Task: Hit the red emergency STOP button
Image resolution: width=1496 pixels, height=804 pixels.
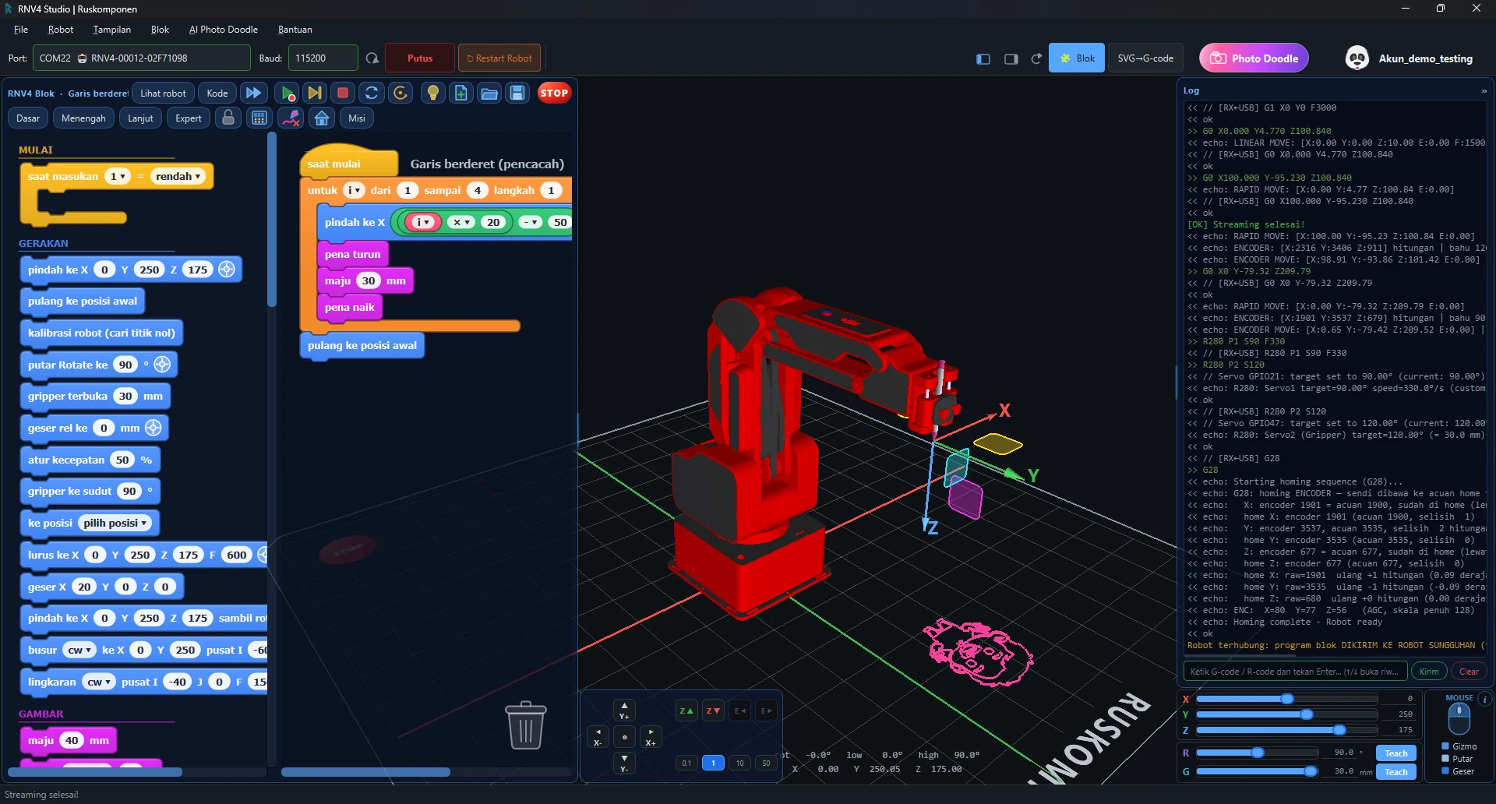Action: tap(554, 93)
